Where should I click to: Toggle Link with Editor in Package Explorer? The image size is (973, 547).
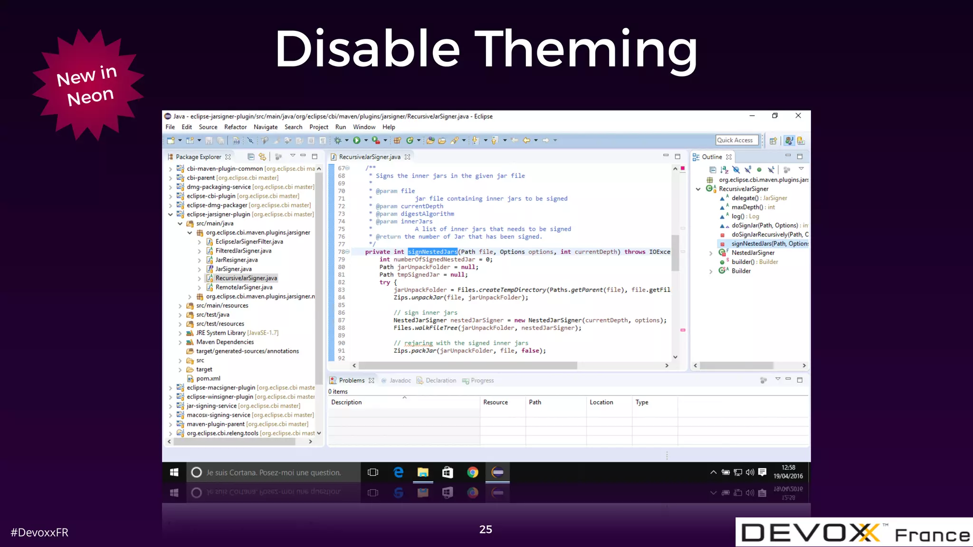(x=262, y=157)
